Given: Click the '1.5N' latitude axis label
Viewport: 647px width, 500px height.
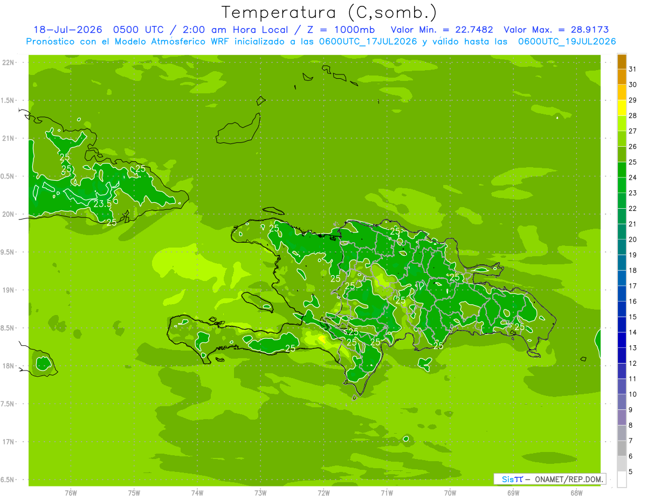Looking at the screenshot, I should tap(8, 100).
